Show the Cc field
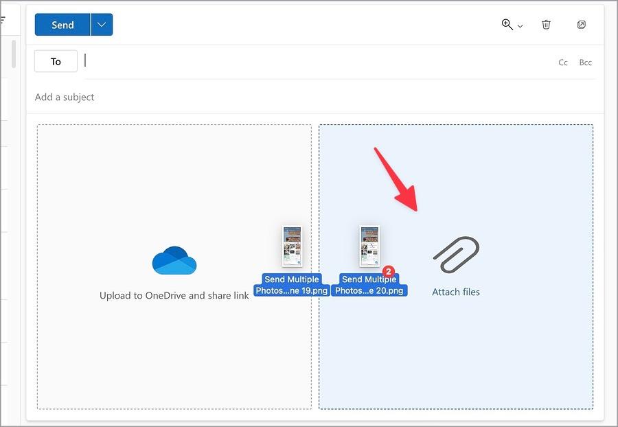Image resolution: width=618 pixels, height=427 pixels. 563,62
